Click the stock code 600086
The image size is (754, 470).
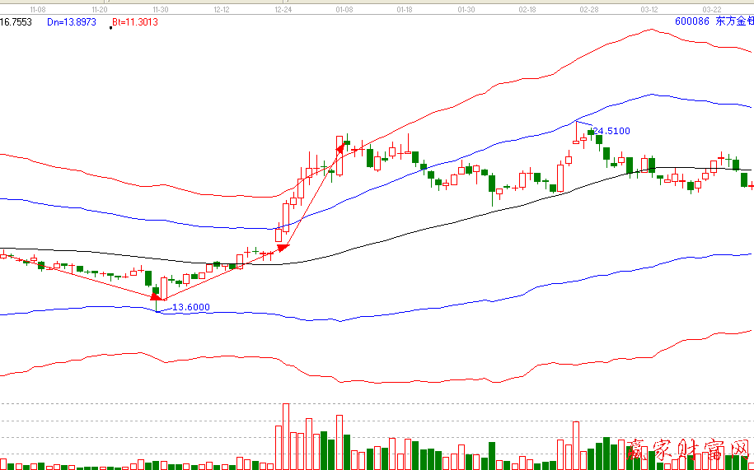[x=691, y=22]
